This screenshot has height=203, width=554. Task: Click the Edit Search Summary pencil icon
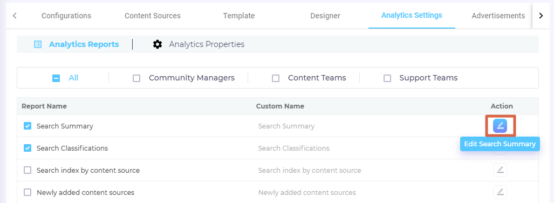(500, 126)
